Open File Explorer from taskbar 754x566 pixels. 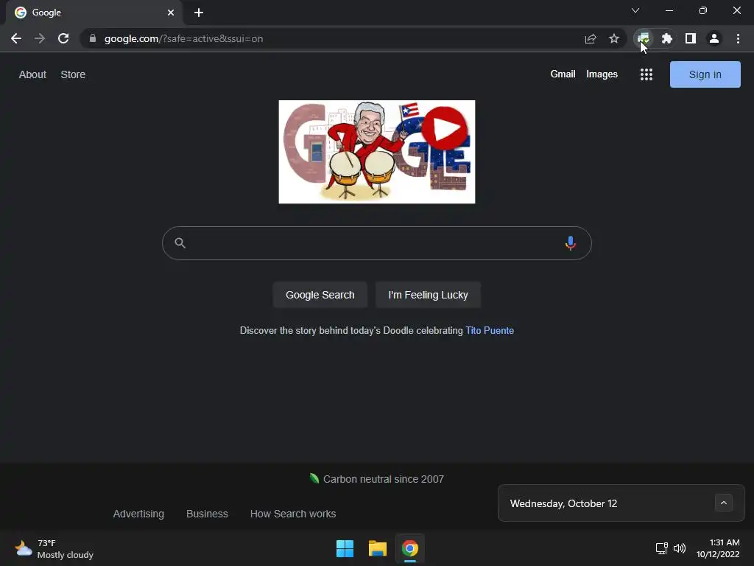[x=378, y=548]
